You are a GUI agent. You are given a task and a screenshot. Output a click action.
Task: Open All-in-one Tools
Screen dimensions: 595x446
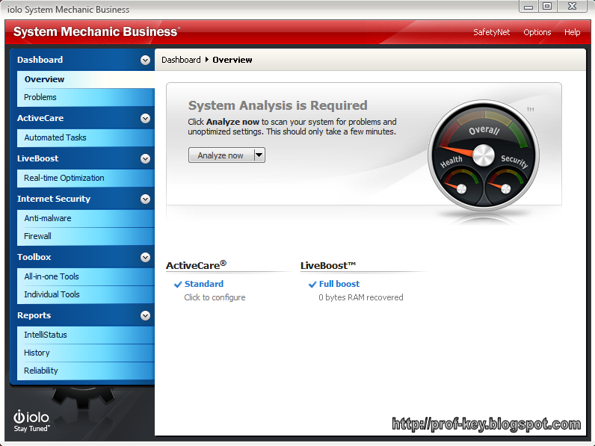(86, 276)
